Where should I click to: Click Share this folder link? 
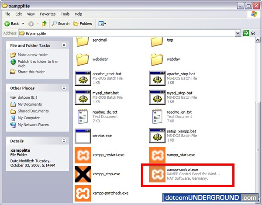click(x=31, y=72)
